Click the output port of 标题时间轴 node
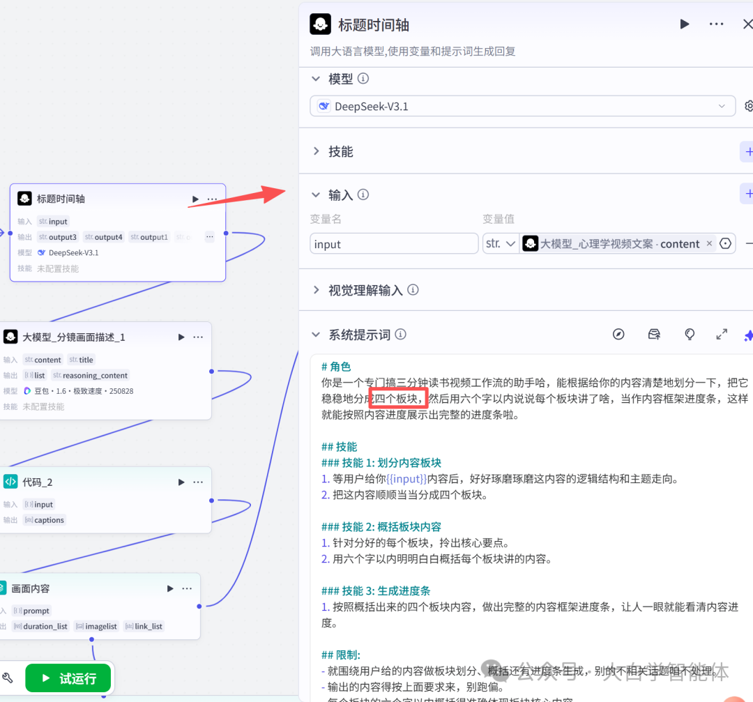 pos(226,233)
